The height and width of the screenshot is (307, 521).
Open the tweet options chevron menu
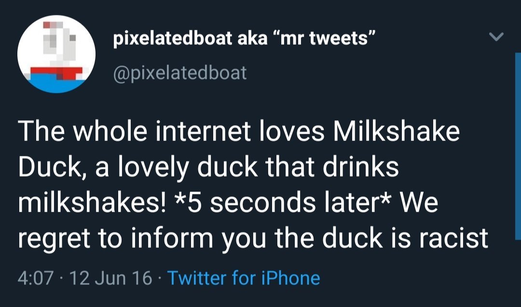pyautogui.click(x=496, y=37)
